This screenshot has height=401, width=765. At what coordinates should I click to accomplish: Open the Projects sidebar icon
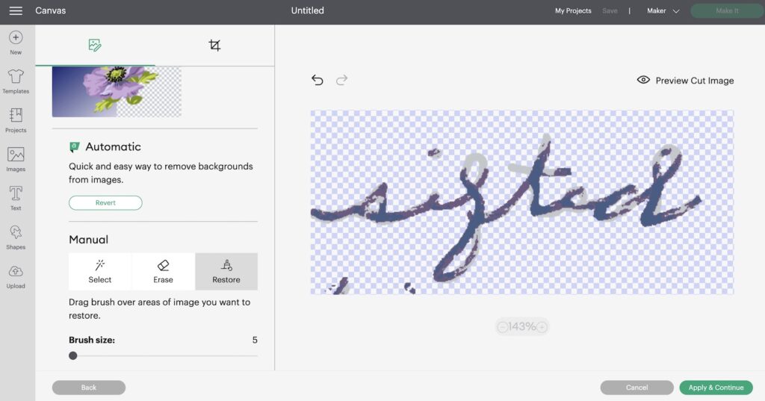(x=16, y=115)
